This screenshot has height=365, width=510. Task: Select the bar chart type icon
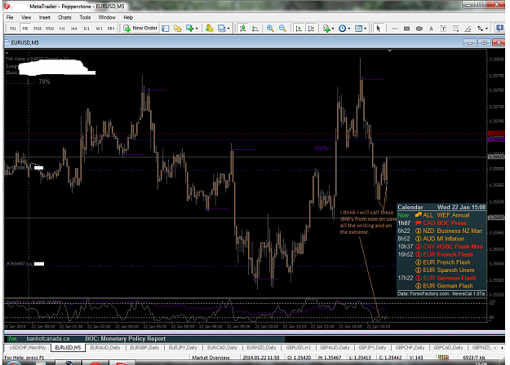pyautogui.click(x=242, y=29)
